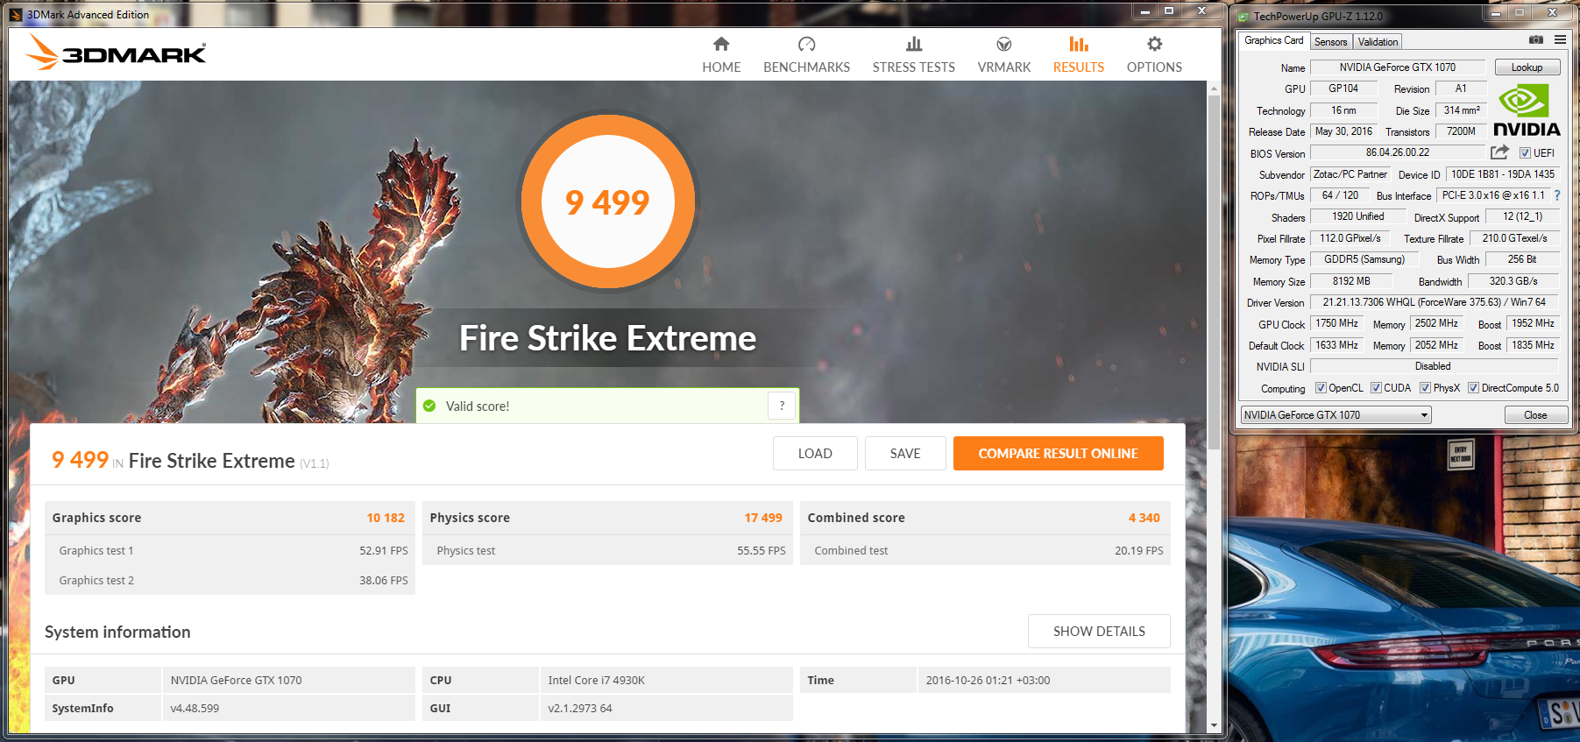
Task: Toggle the DirectCompute 5.0 checkbox
Action: pyautogui.click(x=1474, y=388)
